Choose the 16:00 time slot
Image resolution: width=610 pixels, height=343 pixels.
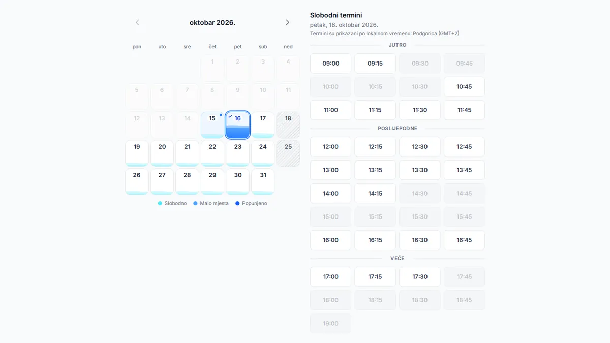tap(330, 240)
